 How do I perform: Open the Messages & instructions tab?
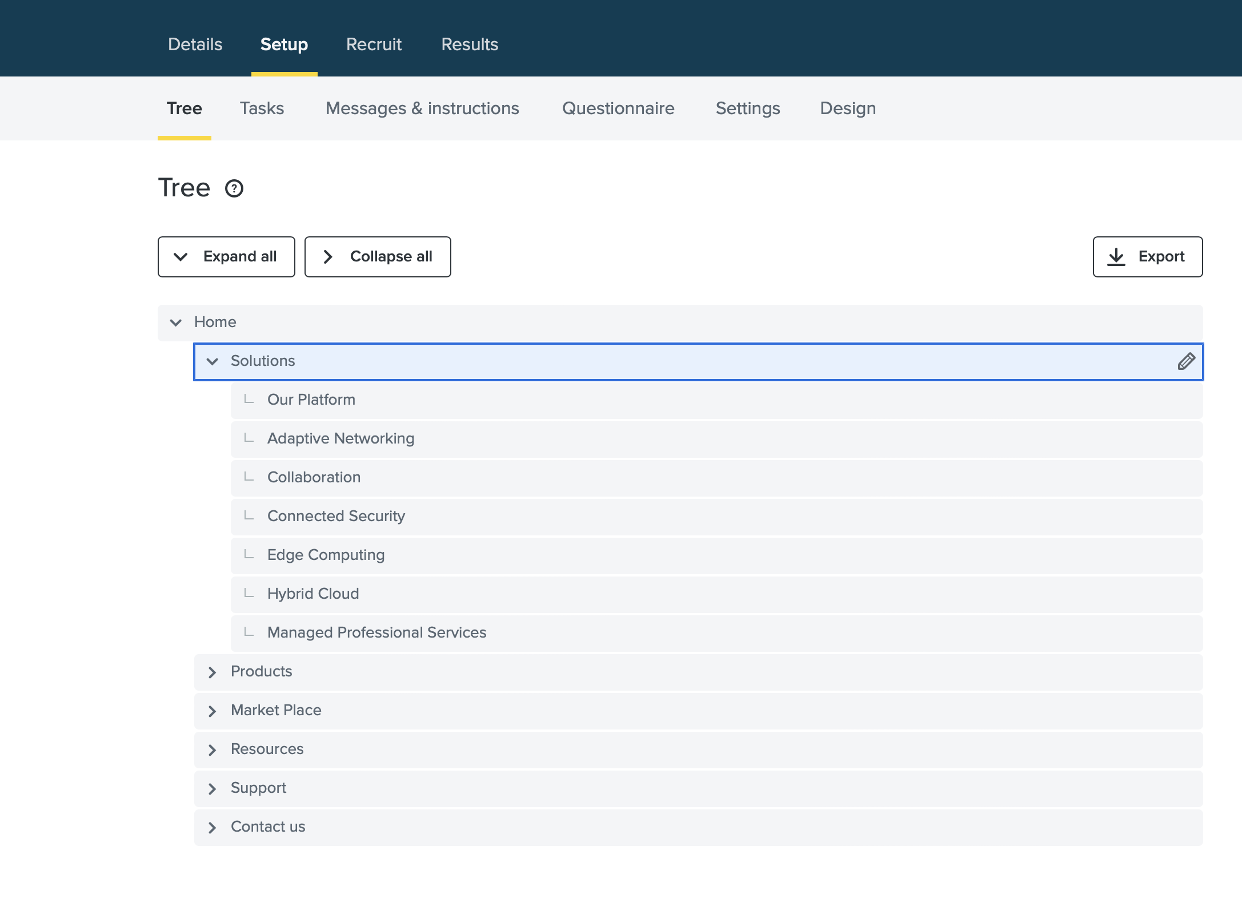click(422, 108)
